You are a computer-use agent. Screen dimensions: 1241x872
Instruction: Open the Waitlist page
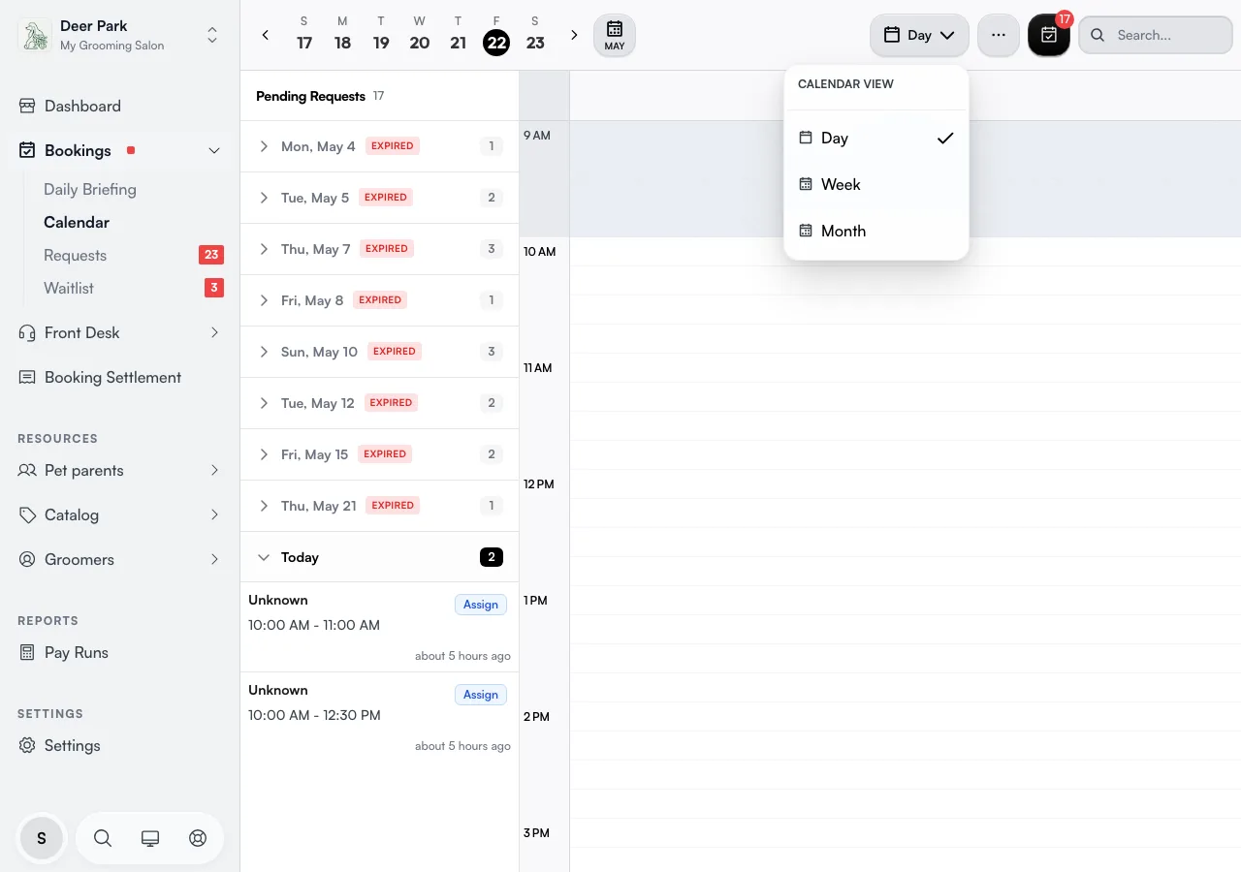[x=133, y=288]
